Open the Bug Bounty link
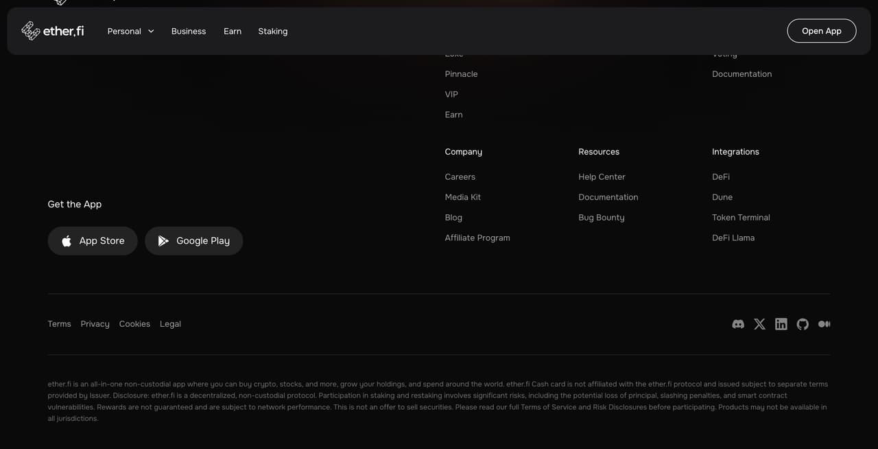Screen dimensions: 878x449 pos(602,218)
